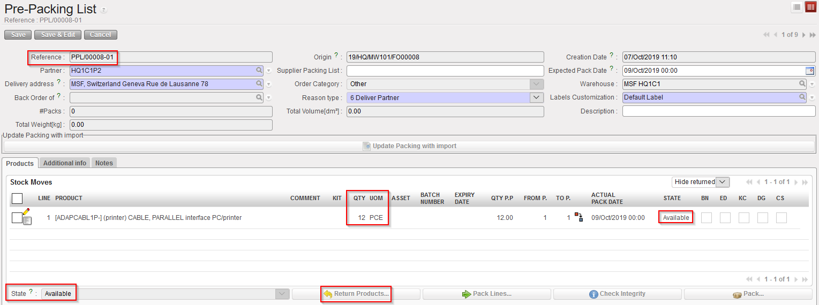Open the Reason type dropdown
The width and height of the screenshot is (819, 305).
[536, 97]
